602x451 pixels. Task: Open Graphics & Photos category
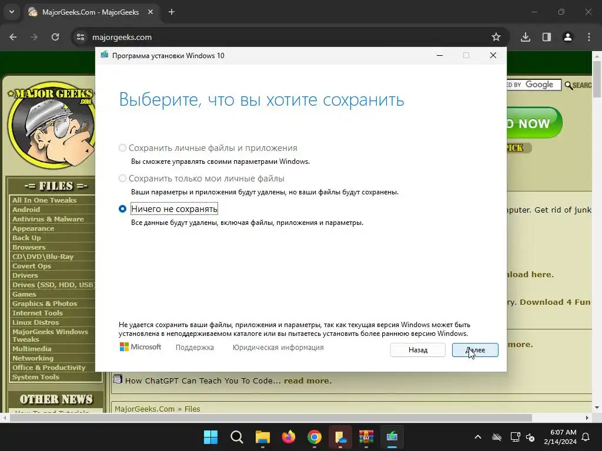click(x=45, y=304)
